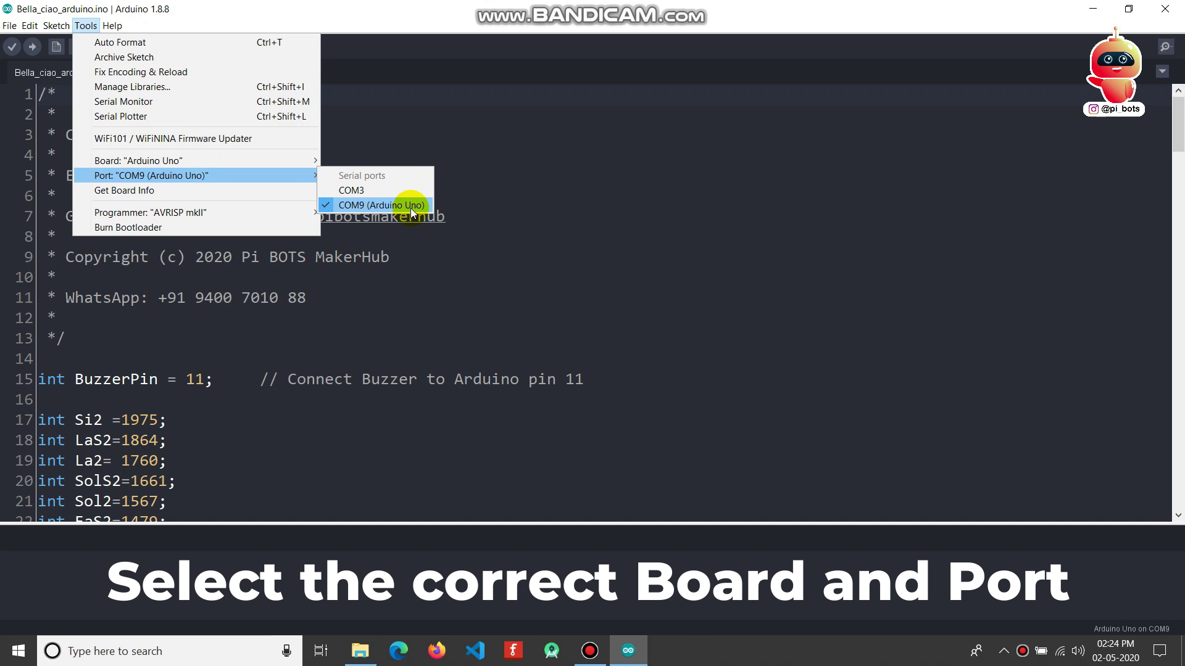The width and height of the screenshot is (1185, 666).
Task: Select COM3 serial port option
Action: pyautogui.click(x=351, y=189)
